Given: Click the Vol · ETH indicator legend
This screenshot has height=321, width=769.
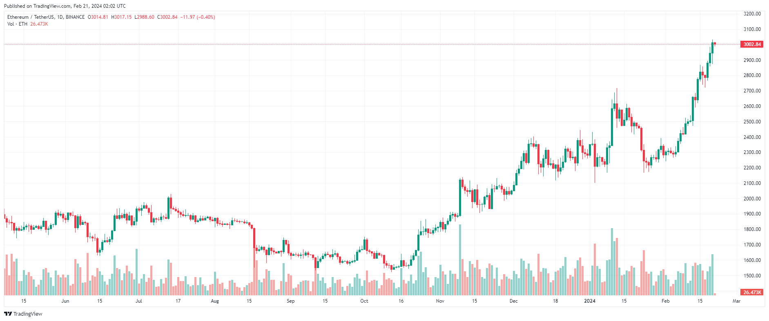Looking at the screenshot, I should [x=17, y=24].
